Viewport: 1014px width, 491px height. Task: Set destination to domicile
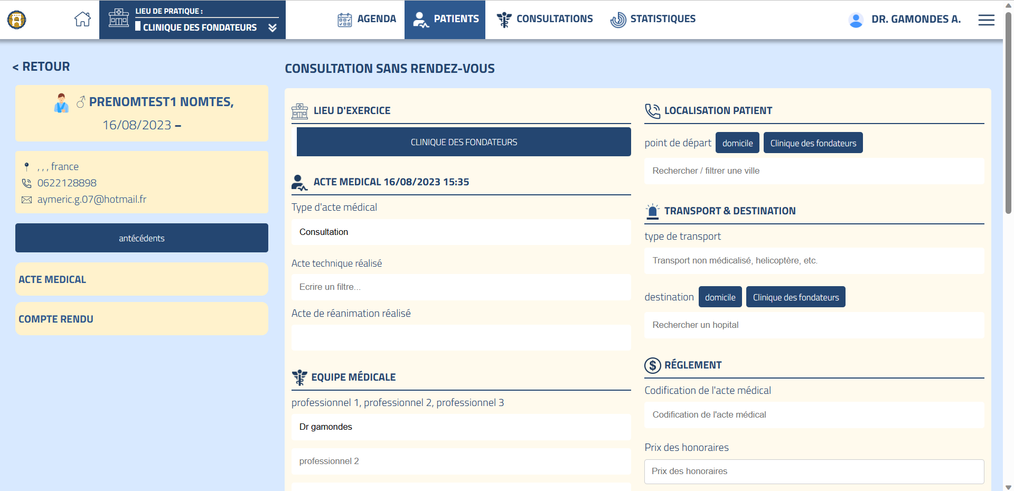click(x=720, y=297)
